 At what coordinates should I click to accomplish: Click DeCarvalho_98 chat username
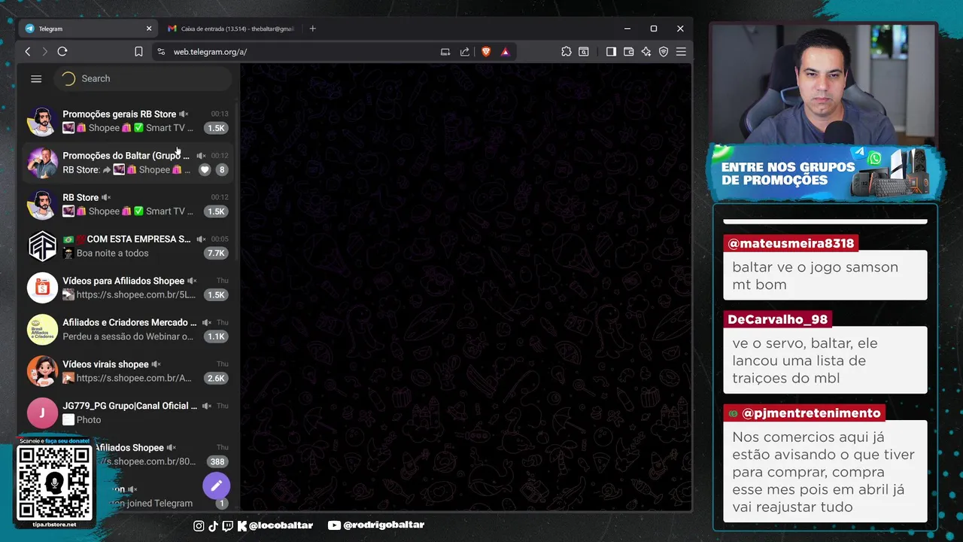[777, 319]
